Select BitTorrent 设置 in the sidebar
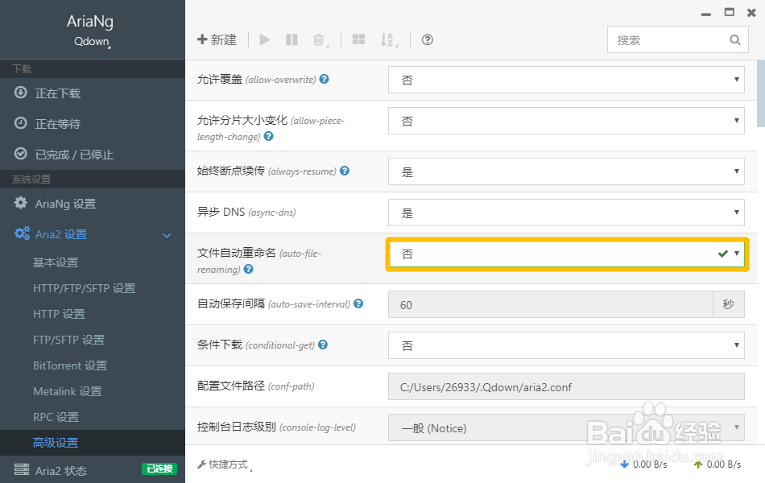The image size is (765, 483). tap(70, 365)
